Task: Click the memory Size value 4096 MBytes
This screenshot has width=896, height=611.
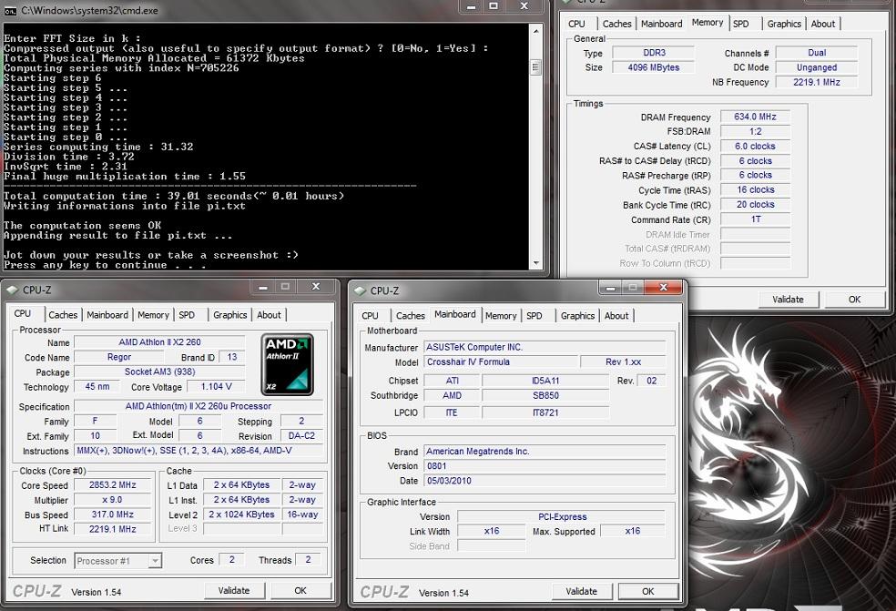Action: pyautogui.click(x=654, y=67)
